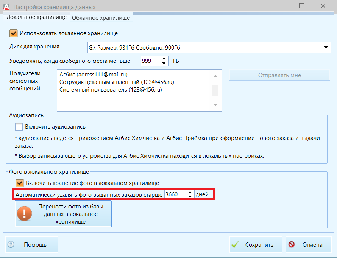Uncheck Использовать локальное хранилище

click(14, 34)
